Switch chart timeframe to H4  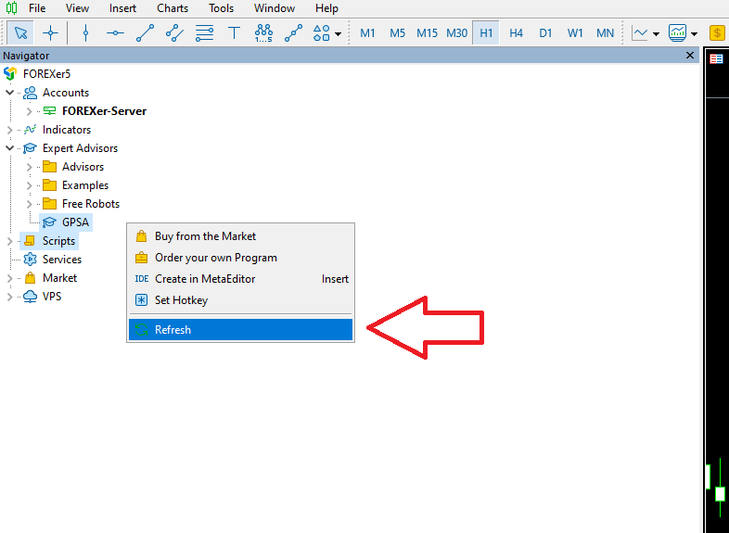(517, 33)
